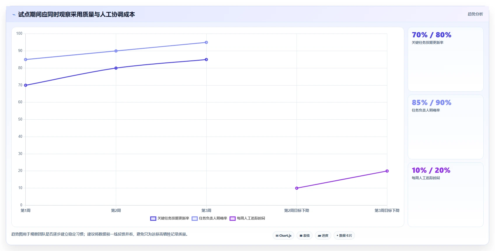Viewport: 495px width, 251px height.
Task: Click the 试点期间应同时观察采用质量与人工协调成本 title
Action: pos(76,15)
